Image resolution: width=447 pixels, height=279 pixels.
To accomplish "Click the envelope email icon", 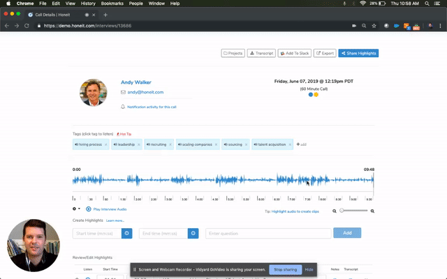I will [x=123, y=92].
